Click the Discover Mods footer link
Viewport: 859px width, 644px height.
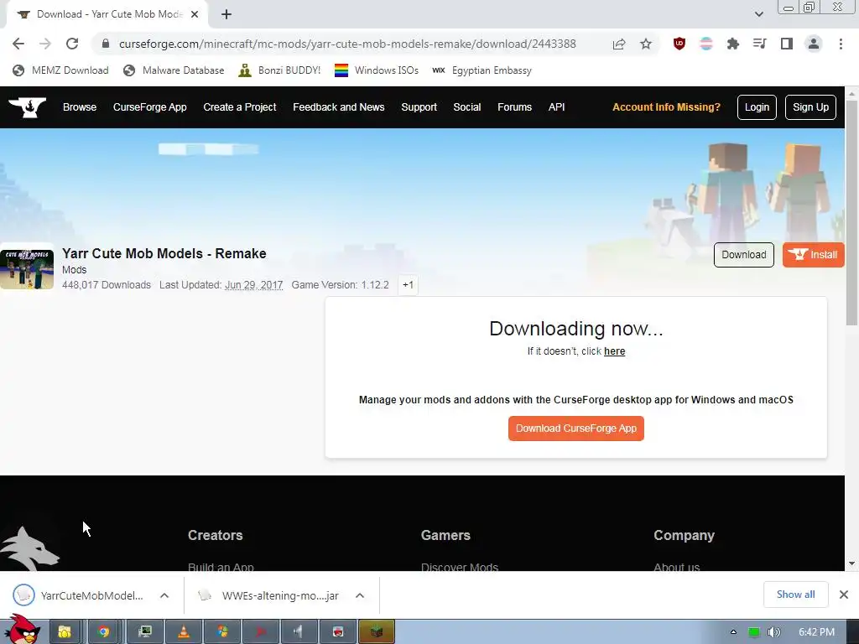[x=460, y=568]
